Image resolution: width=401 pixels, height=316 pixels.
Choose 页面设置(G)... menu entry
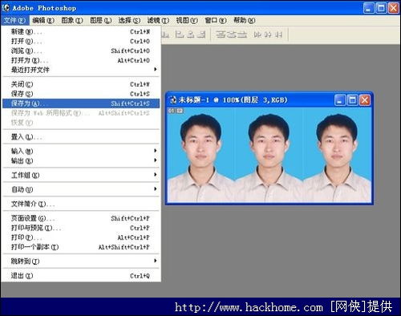point(81,218)
